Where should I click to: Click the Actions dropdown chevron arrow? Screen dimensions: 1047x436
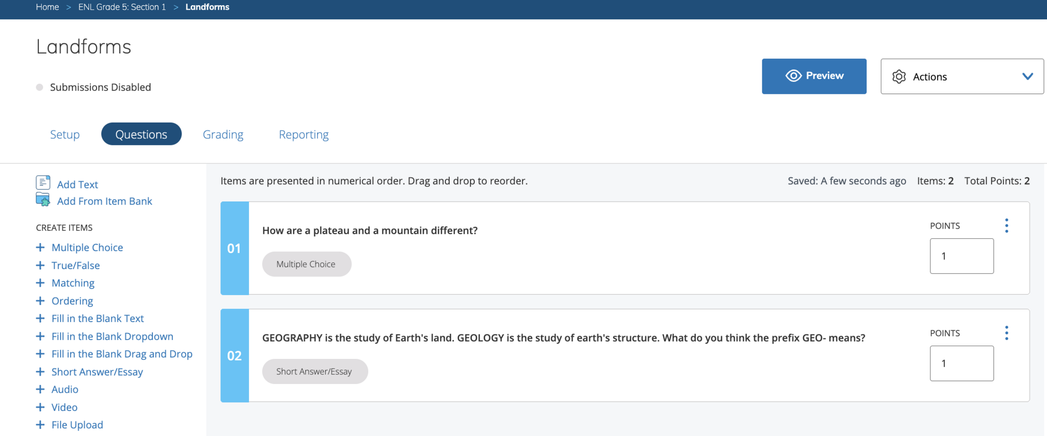[x=1028, y=77]
